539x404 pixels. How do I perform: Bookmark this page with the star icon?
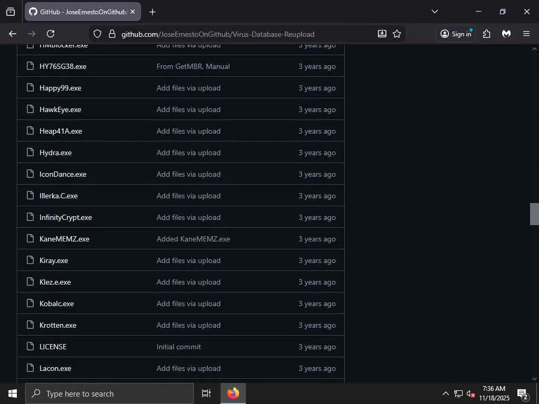(x=397, y=34)
